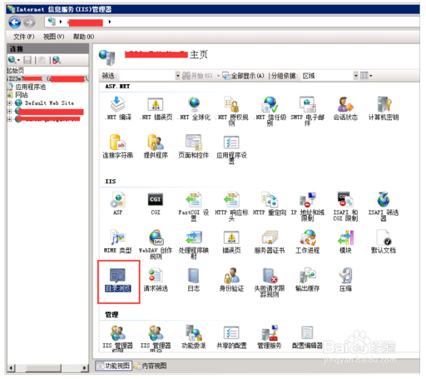Viewport: 426px width, 379px height.
Task: Open the 计算机密钥 (Machine Key) icon
Action: tap(384, 108)
